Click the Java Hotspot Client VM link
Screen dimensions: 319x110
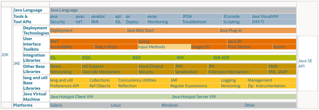pos(72,97)
